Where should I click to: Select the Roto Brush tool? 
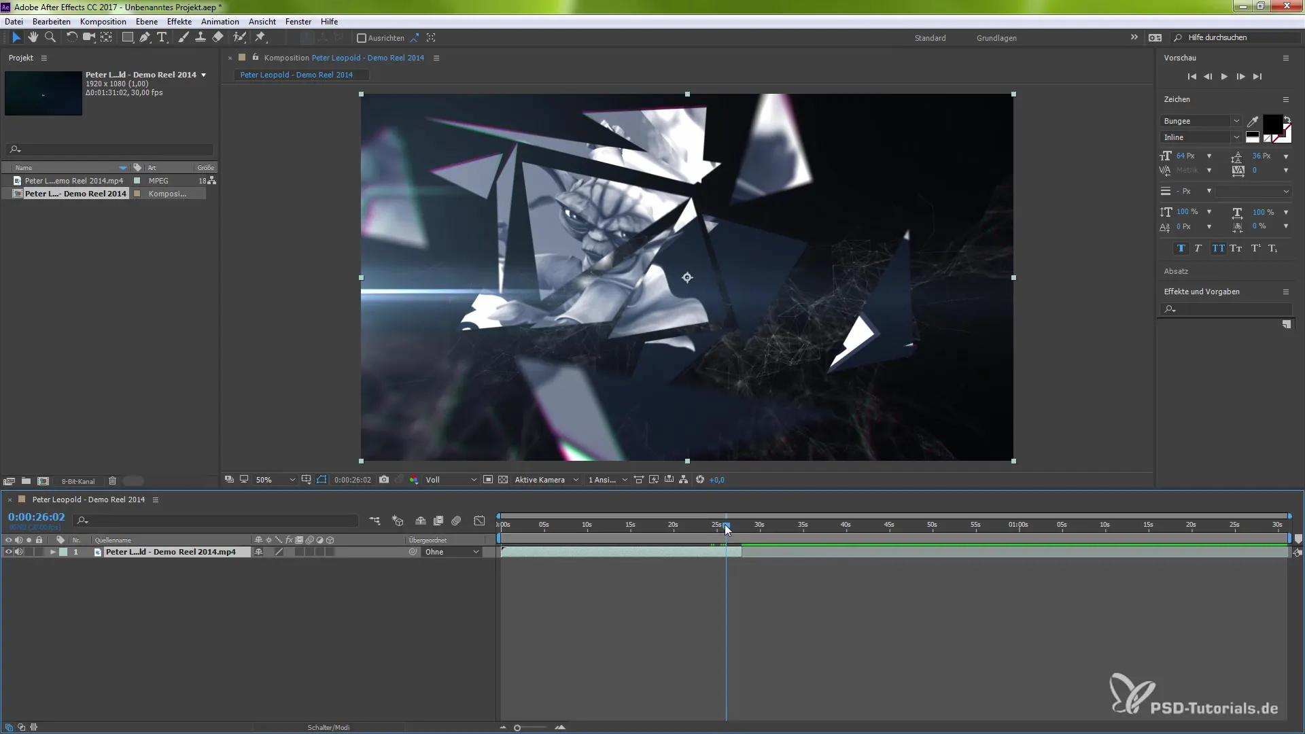[239, 37]
